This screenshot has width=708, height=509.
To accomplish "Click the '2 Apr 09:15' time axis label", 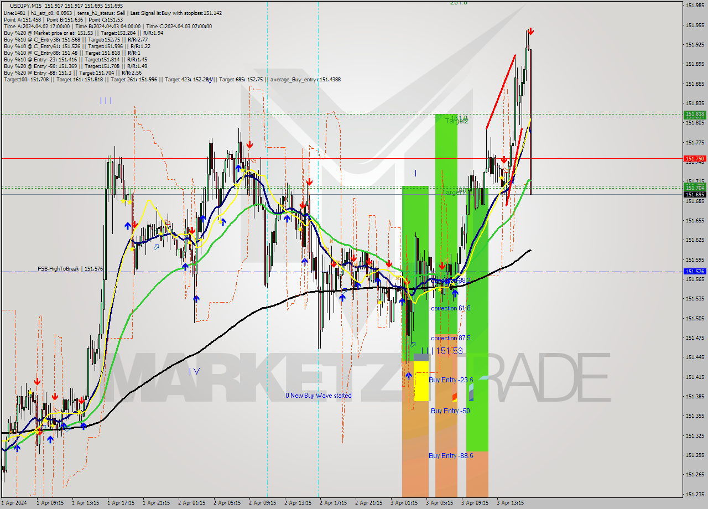I will (262, 503).
